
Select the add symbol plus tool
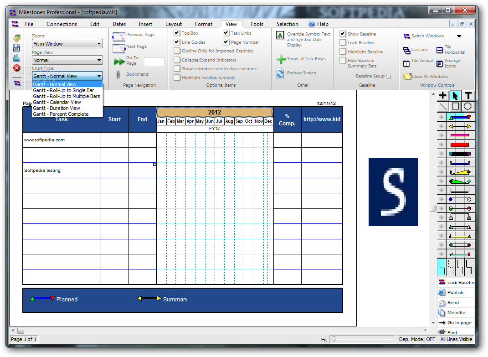point(442,95)
